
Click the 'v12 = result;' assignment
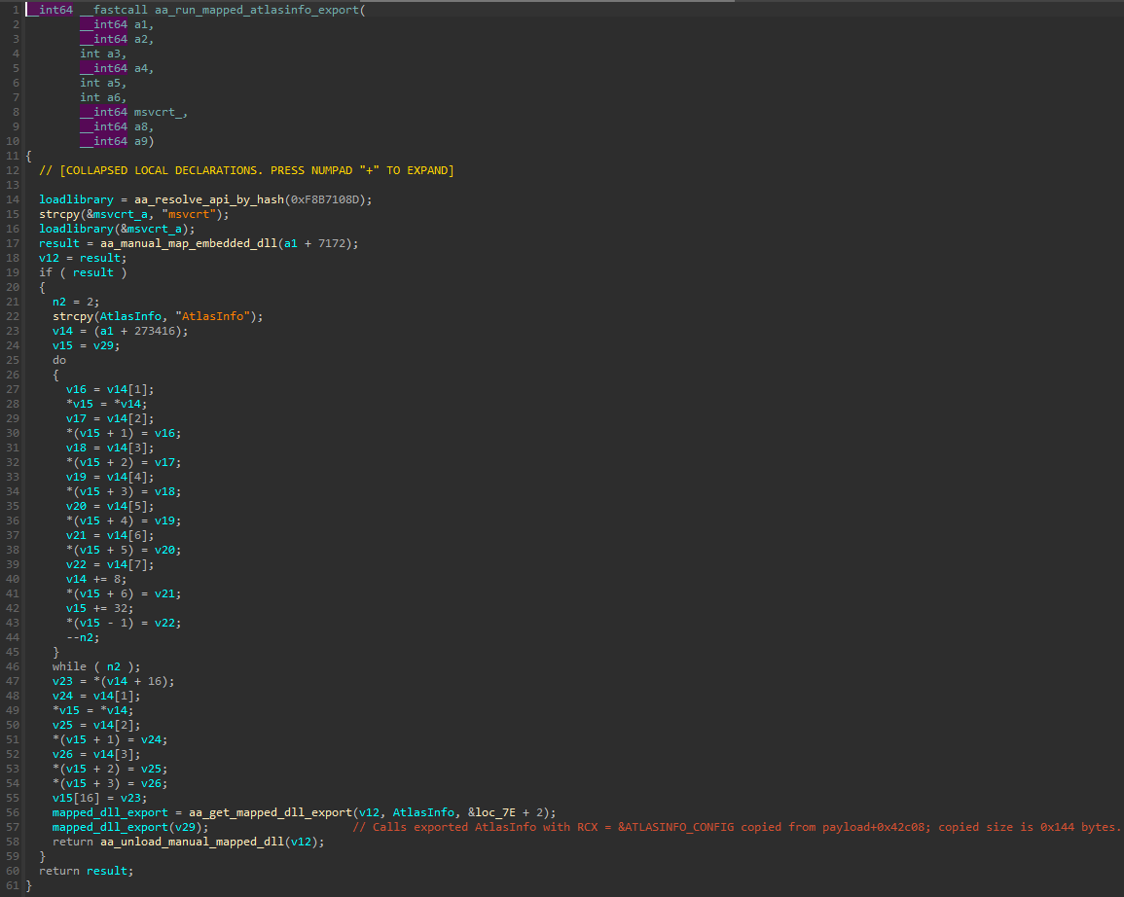pyautogui.click(x=83, y=258)
